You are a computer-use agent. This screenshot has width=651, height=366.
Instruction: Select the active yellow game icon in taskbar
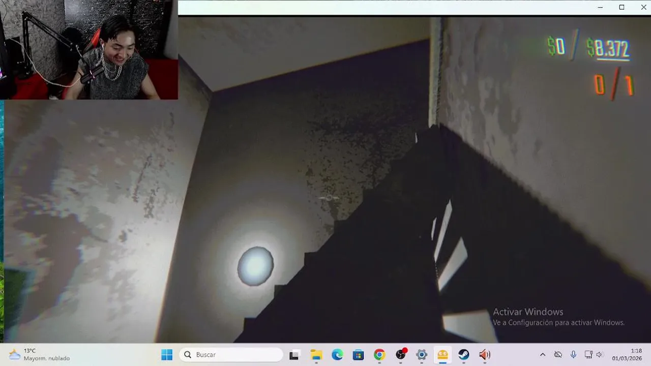click(443, 355)
